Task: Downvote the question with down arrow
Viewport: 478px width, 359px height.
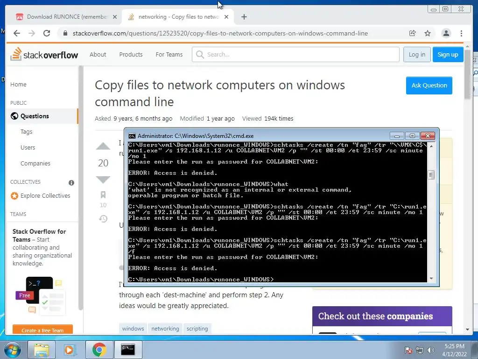Action: tap(103, 179)
